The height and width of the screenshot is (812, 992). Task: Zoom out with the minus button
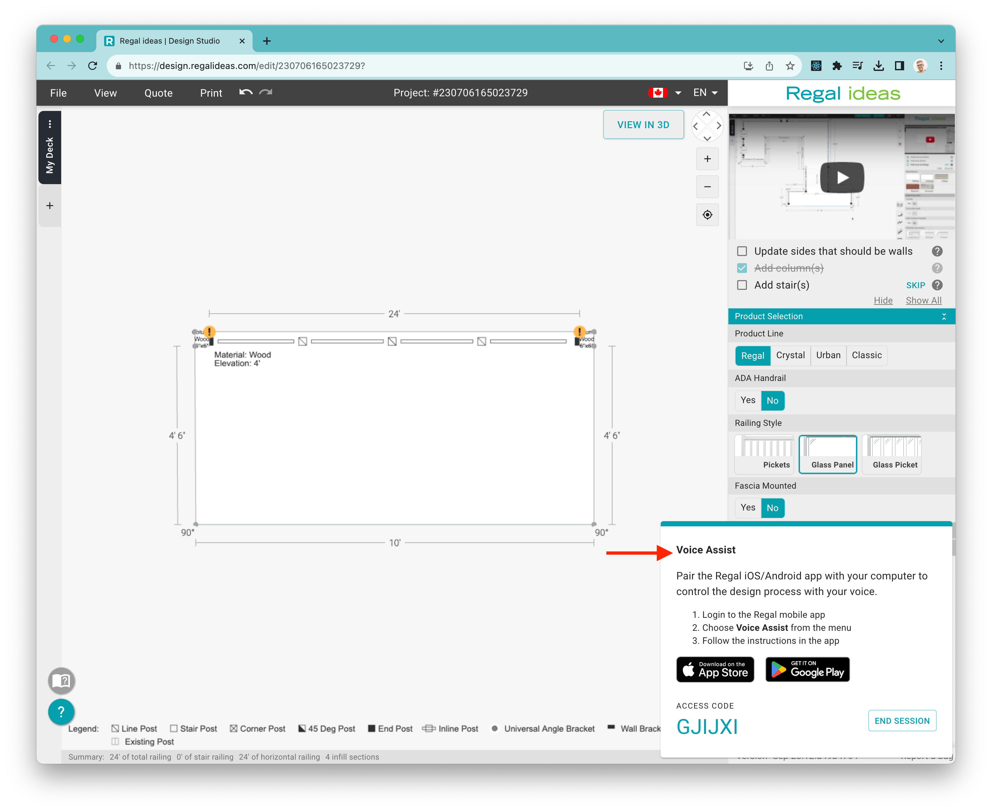[x=707, y=187]
